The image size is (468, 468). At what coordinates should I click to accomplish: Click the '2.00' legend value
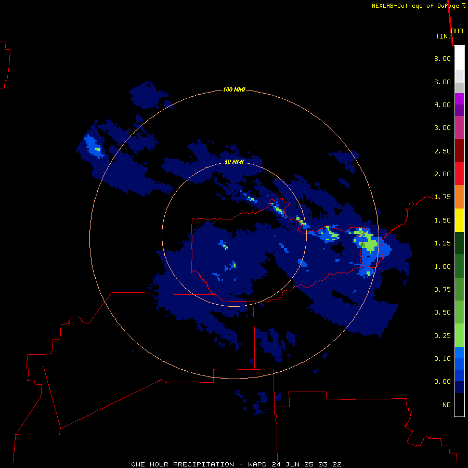point(443,174)
